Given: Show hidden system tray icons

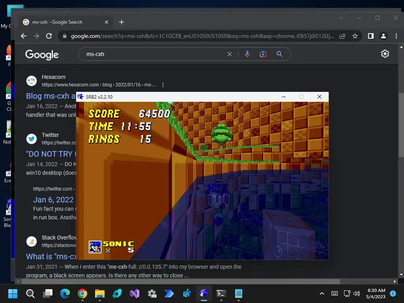Looking at the screenshot, I should tap(322, 294).
